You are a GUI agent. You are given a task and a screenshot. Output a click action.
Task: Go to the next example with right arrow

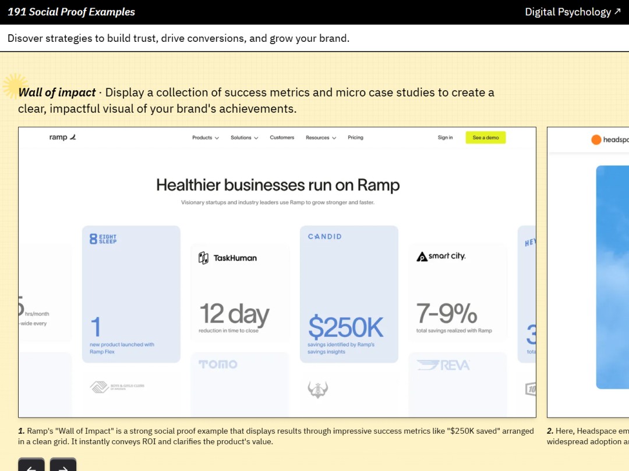click(x=63, y=465)
